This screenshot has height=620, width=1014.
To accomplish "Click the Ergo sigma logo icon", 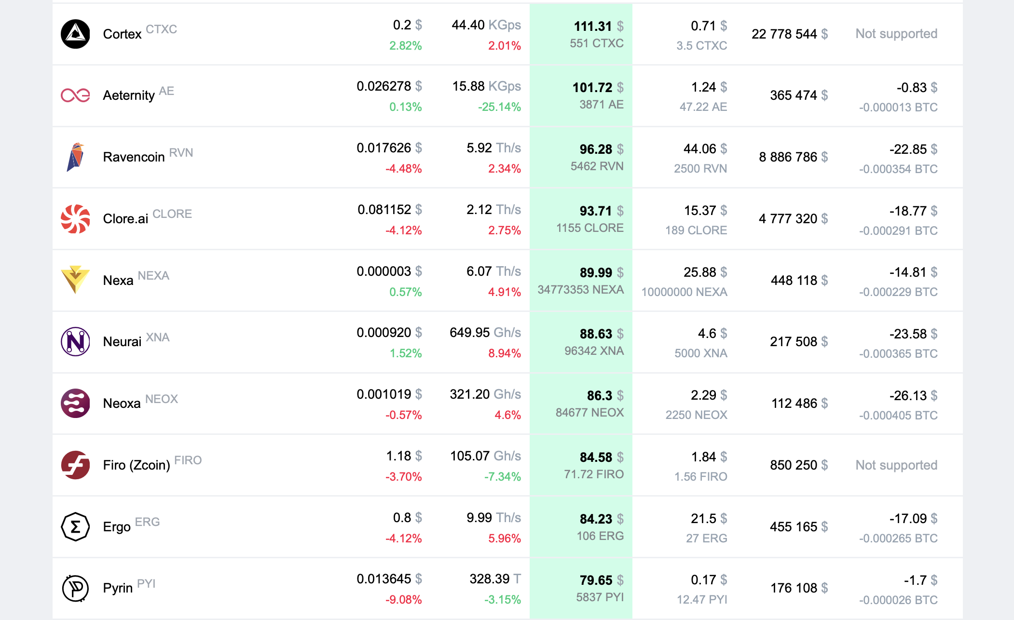I will click(x=75, y=527).
